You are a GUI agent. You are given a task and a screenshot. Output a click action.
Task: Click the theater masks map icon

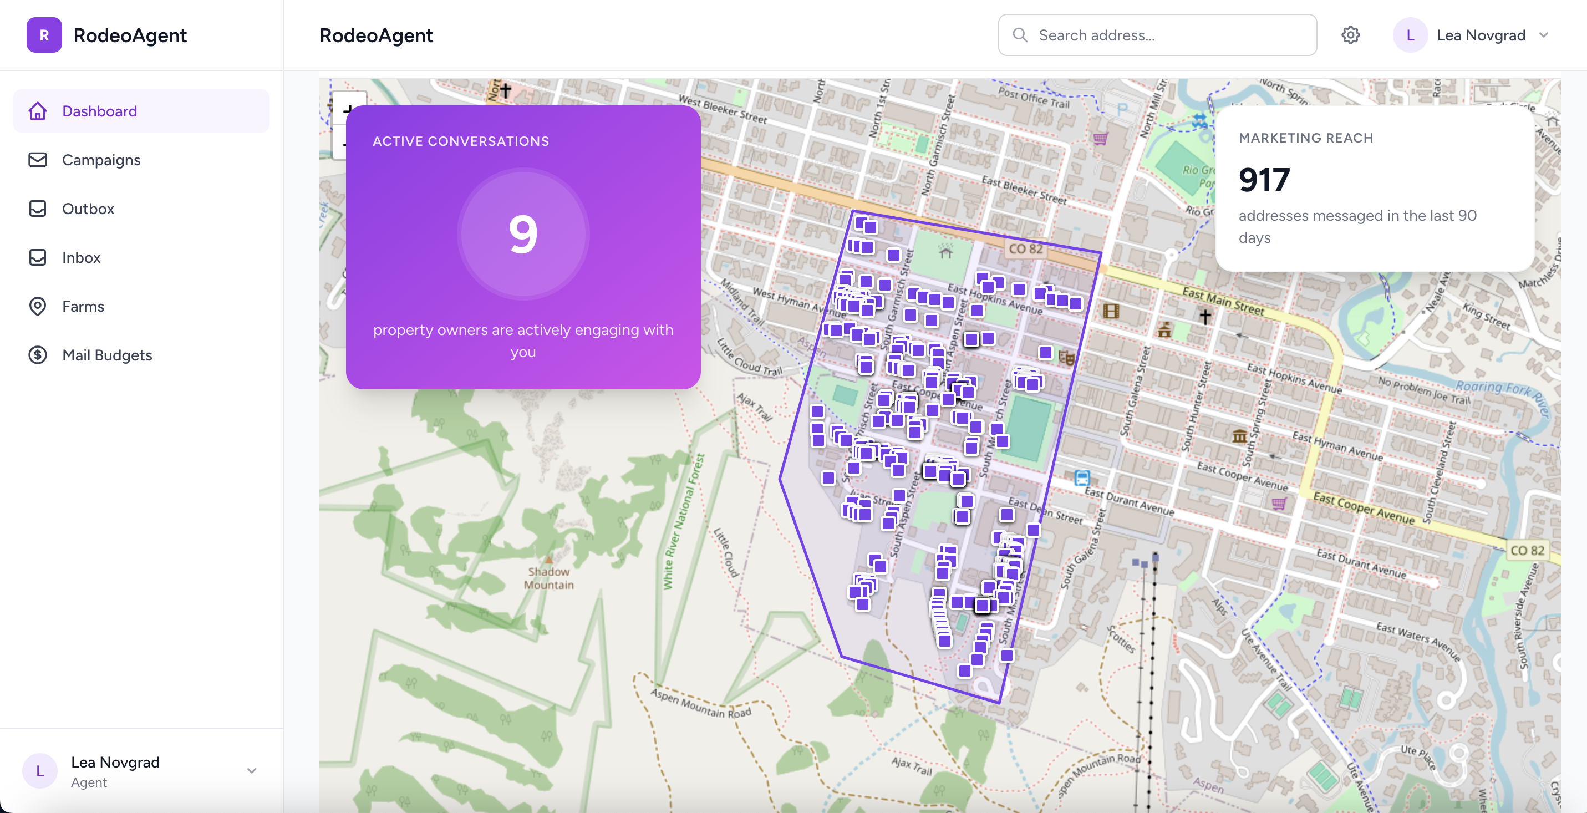[x=1066, y=357]
